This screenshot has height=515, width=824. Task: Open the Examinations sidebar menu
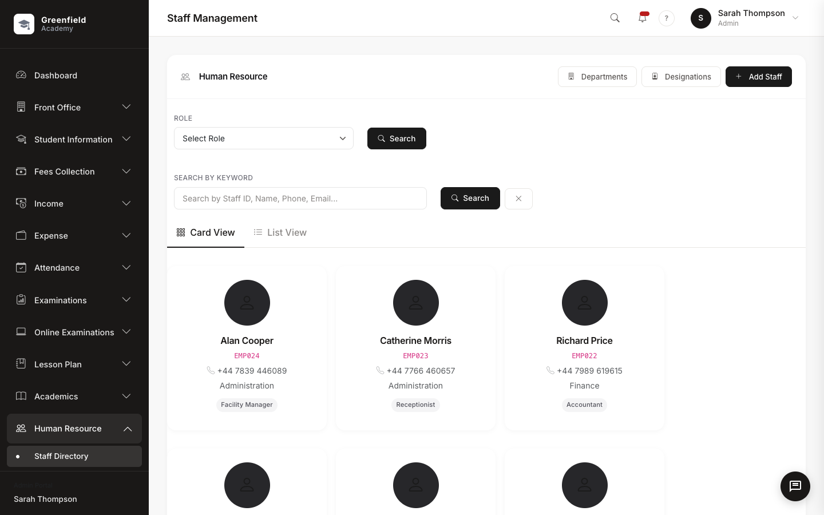tap(74, 300)
